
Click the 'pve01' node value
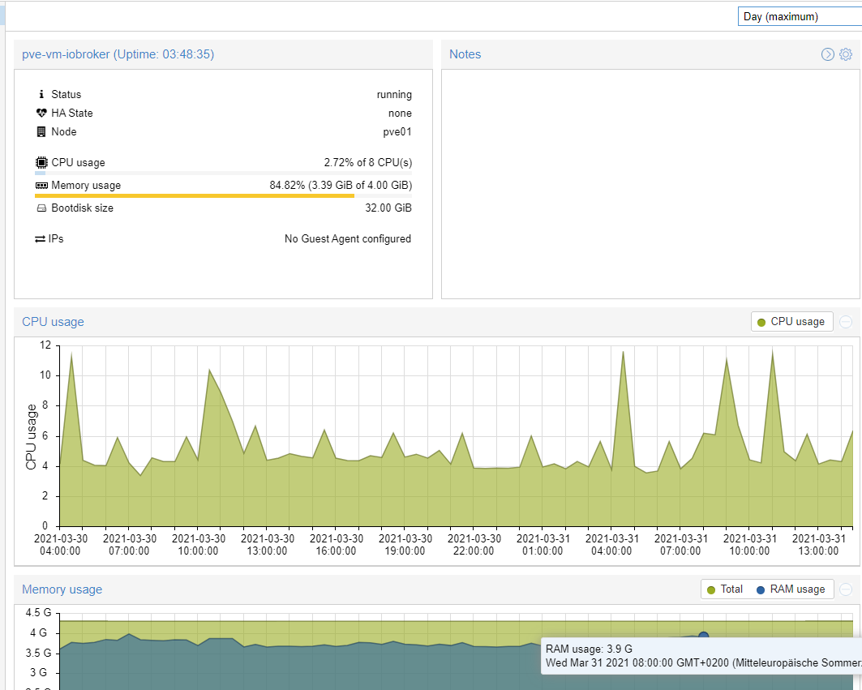(x=397, y=132)
